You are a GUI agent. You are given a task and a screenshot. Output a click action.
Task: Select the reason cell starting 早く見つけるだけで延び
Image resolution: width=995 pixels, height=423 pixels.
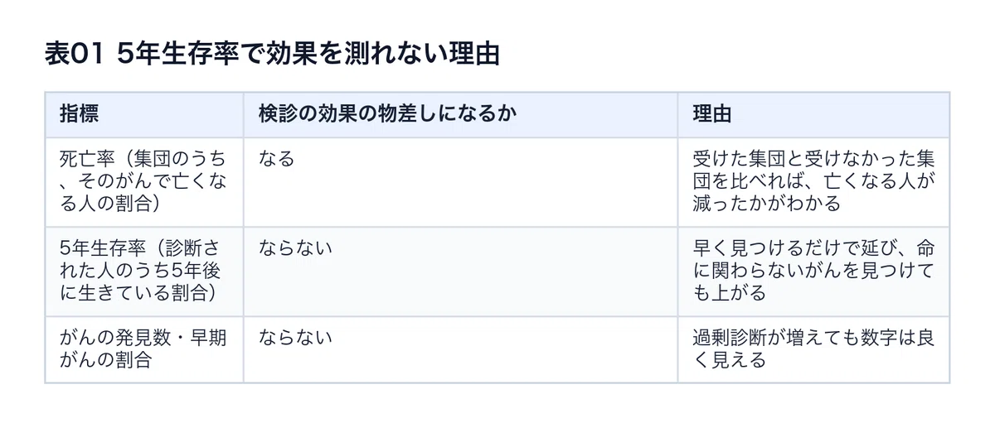tap(813, 272)
